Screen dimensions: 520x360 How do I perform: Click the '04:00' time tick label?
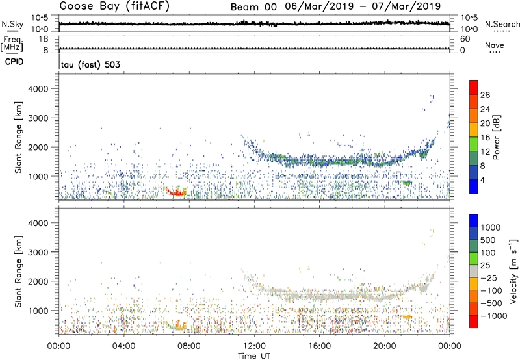[x=123, y=346]
